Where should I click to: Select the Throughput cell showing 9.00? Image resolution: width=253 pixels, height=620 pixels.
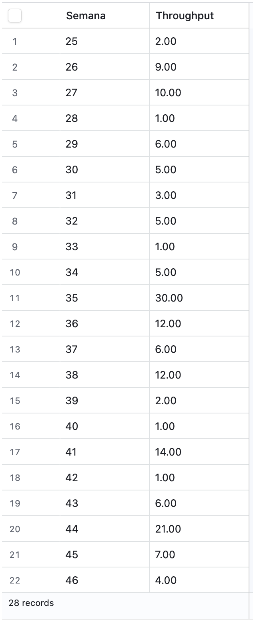(166, 67)
